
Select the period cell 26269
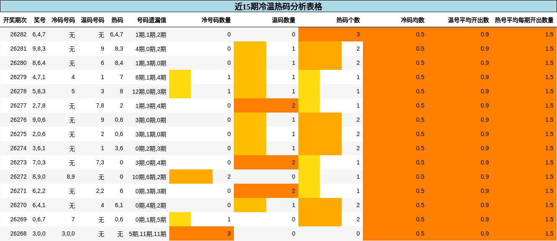point(18,219)
